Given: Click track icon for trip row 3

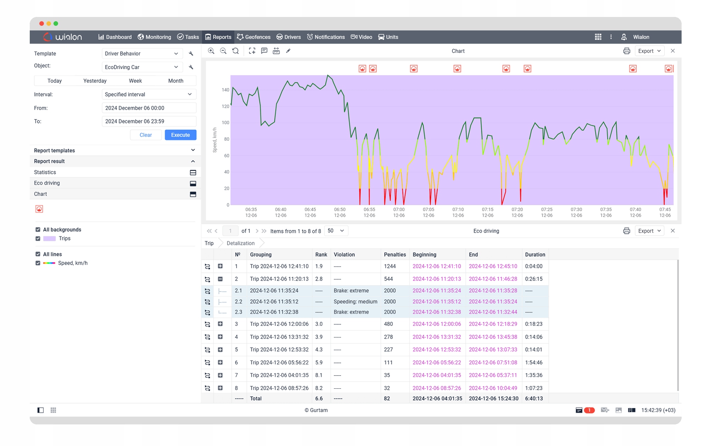Looking at the screenshot, I should pyautogui.click(x=208, y=324).
